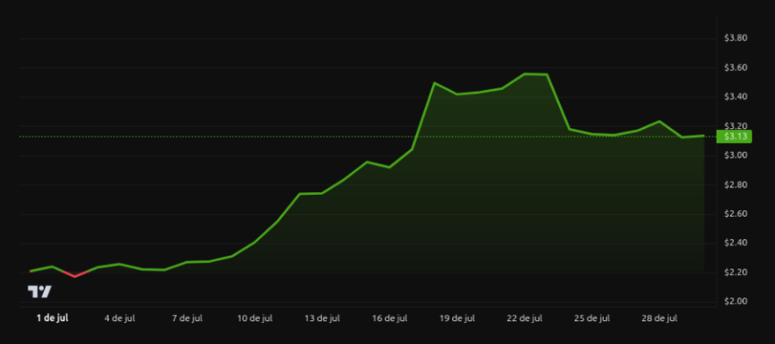Click the 10 de jul axis label
The height and width of the screenshot is (344, 775).
pyautogui.click(x=255, y=319)
